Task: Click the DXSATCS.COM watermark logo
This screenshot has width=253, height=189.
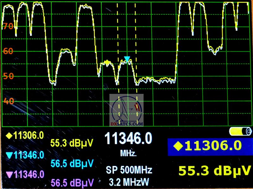Action: click(x=126, y=110)
